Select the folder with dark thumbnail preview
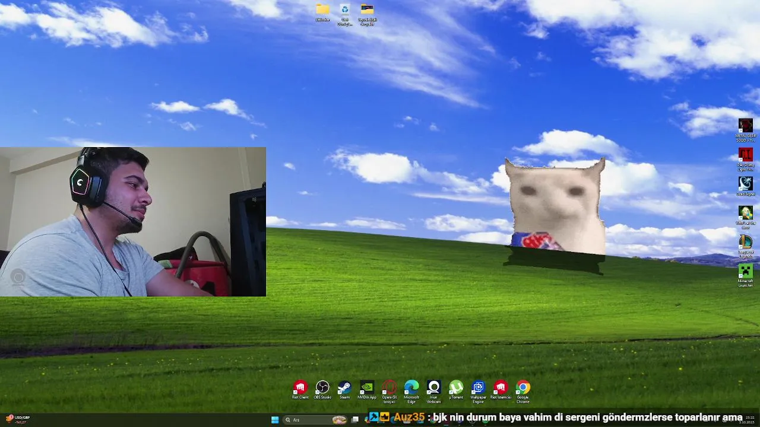Viewport: 760px width, 427px height. tap(367, 14)
